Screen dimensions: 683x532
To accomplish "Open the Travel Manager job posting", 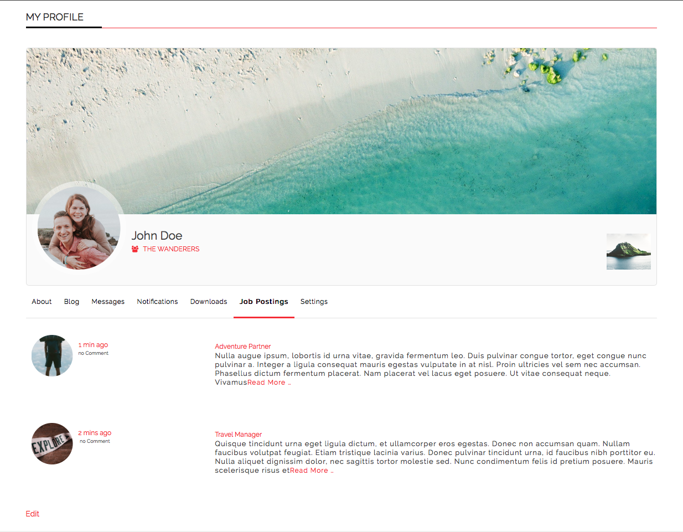I will coord(238,435).
